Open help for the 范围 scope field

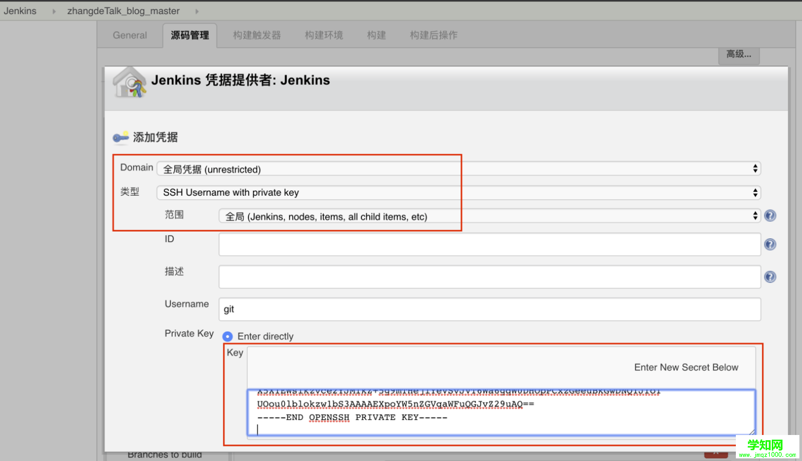click(x=770, y=215)
